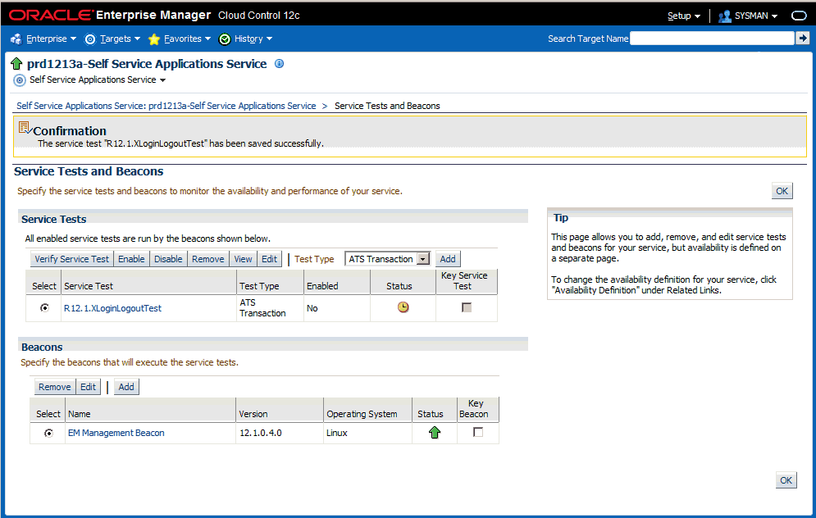Click Edit in Beacons toolbar

88,387
